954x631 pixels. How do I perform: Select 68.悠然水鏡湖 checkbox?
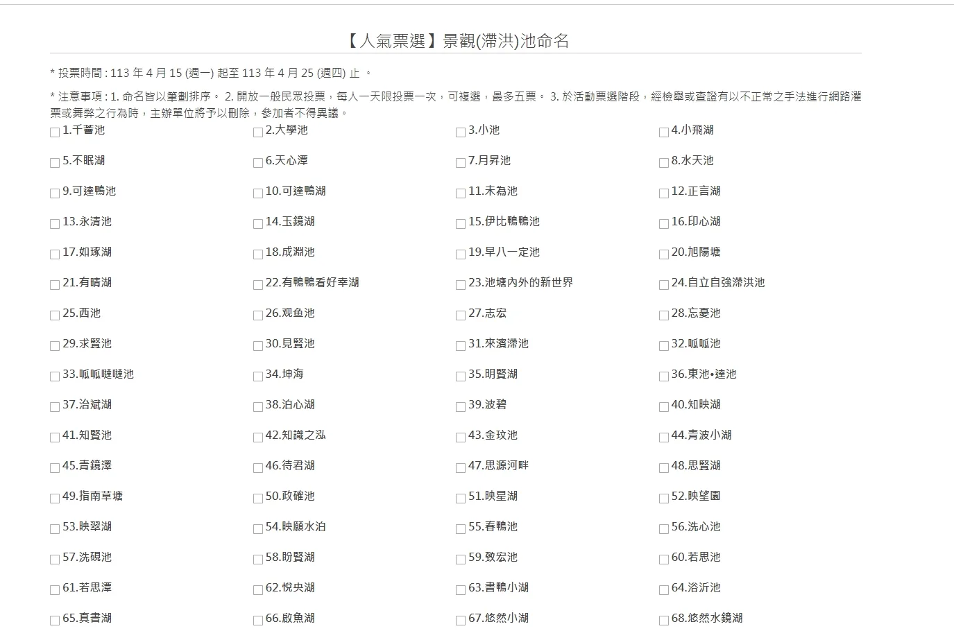coord(664,621)
